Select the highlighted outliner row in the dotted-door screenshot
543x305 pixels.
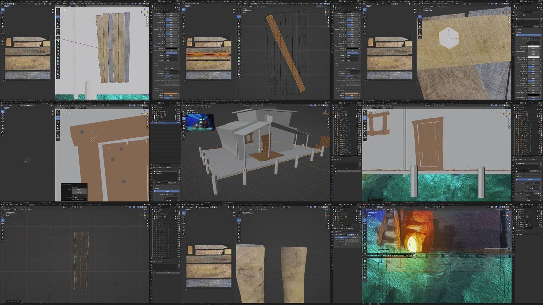pyautogui.click(x=165, y=122)
